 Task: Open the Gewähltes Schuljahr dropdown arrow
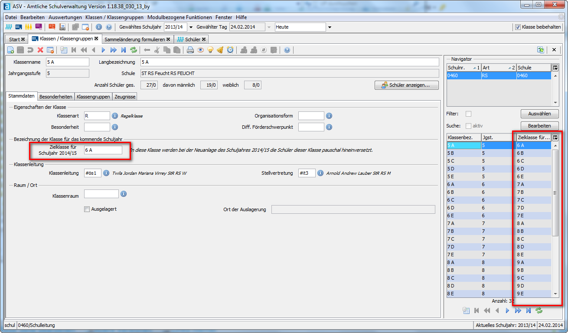pos(191,27)
